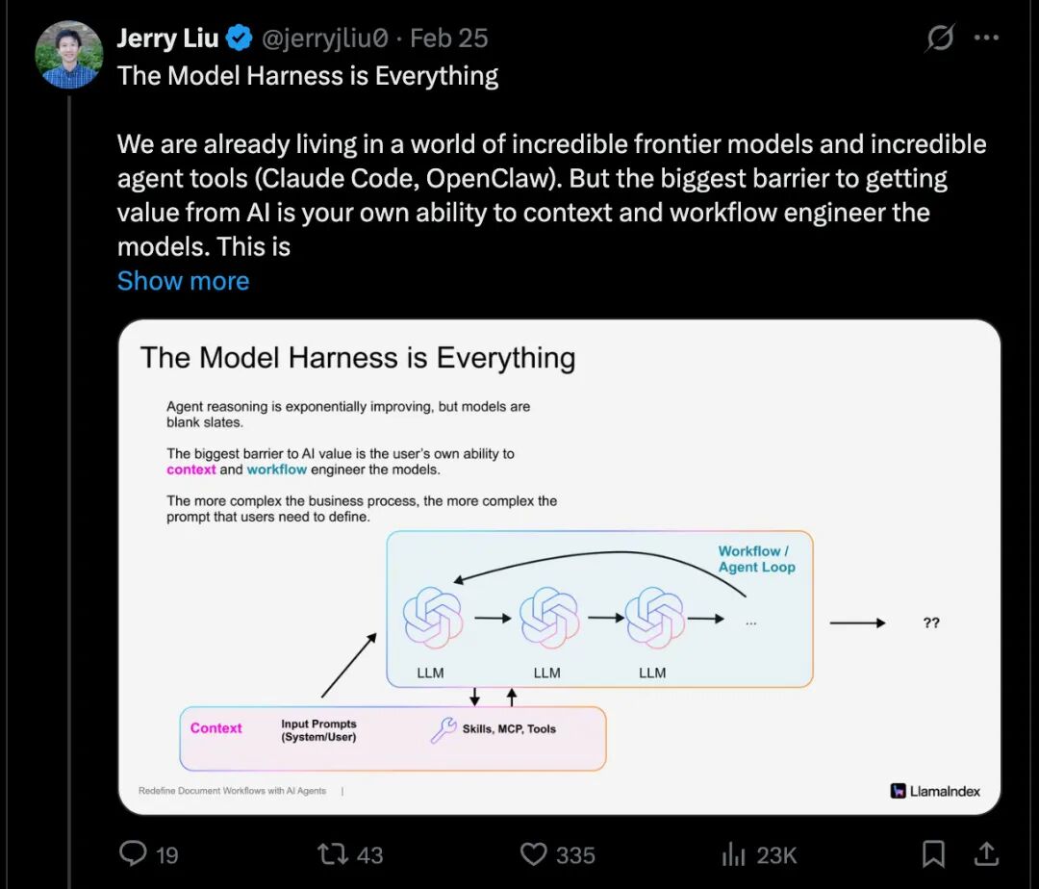
Task: Toggle the heart to like the post
Action: 533,853
